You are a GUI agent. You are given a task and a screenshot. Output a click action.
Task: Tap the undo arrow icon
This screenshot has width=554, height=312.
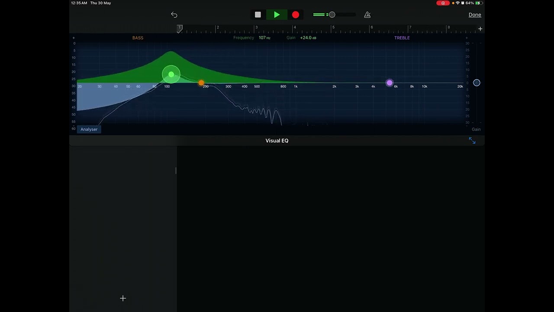174,15
